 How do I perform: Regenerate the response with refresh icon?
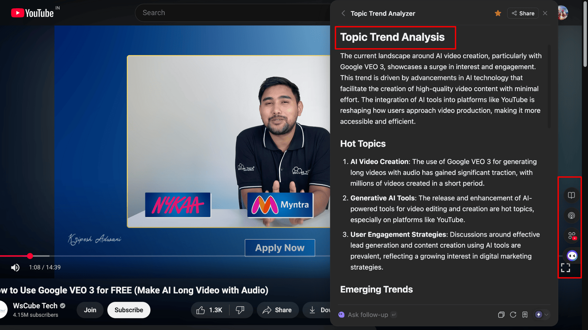[513, 315]
